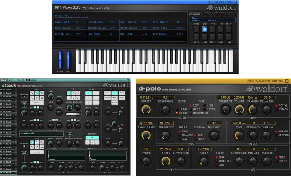
Task: Click the MOD wheel in PPG Wave
Action: point(68,60)
